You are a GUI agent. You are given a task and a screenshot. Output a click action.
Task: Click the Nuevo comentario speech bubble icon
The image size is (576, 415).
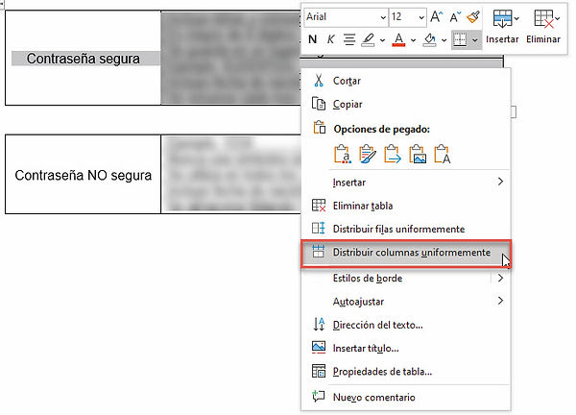coord(319,396)
